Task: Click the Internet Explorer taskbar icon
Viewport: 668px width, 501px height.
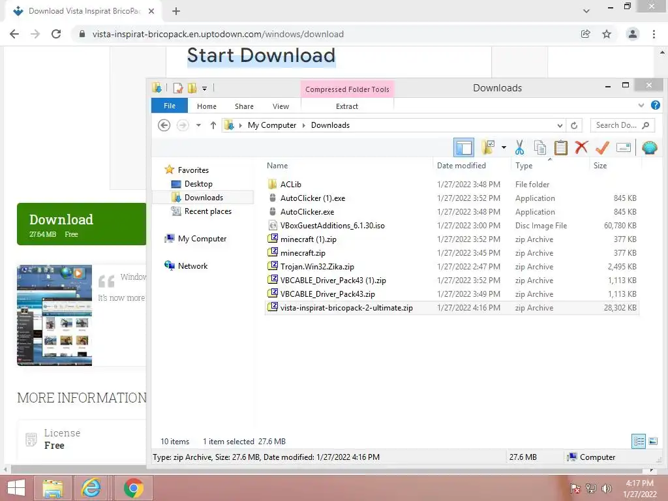Action: pos(91,488)
